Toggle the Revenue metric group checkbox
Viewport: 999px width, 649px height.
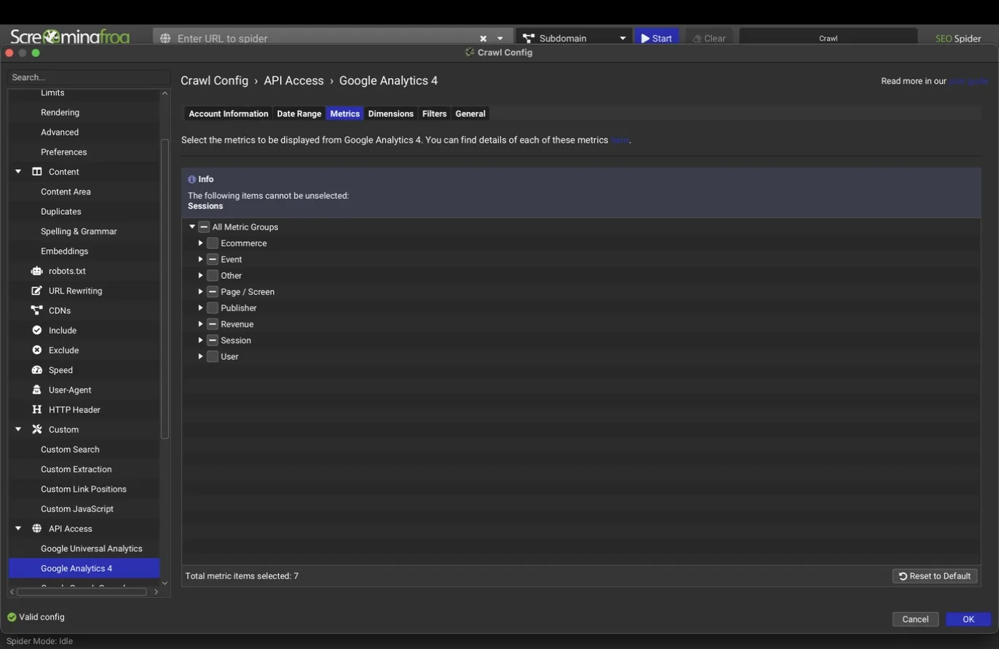[213, 324]
